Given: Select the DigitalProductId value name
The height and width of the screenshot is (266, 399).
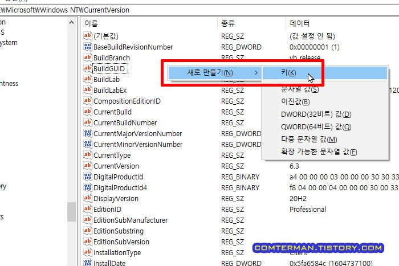Looking at the screenshot, I should tap(118, 177).
